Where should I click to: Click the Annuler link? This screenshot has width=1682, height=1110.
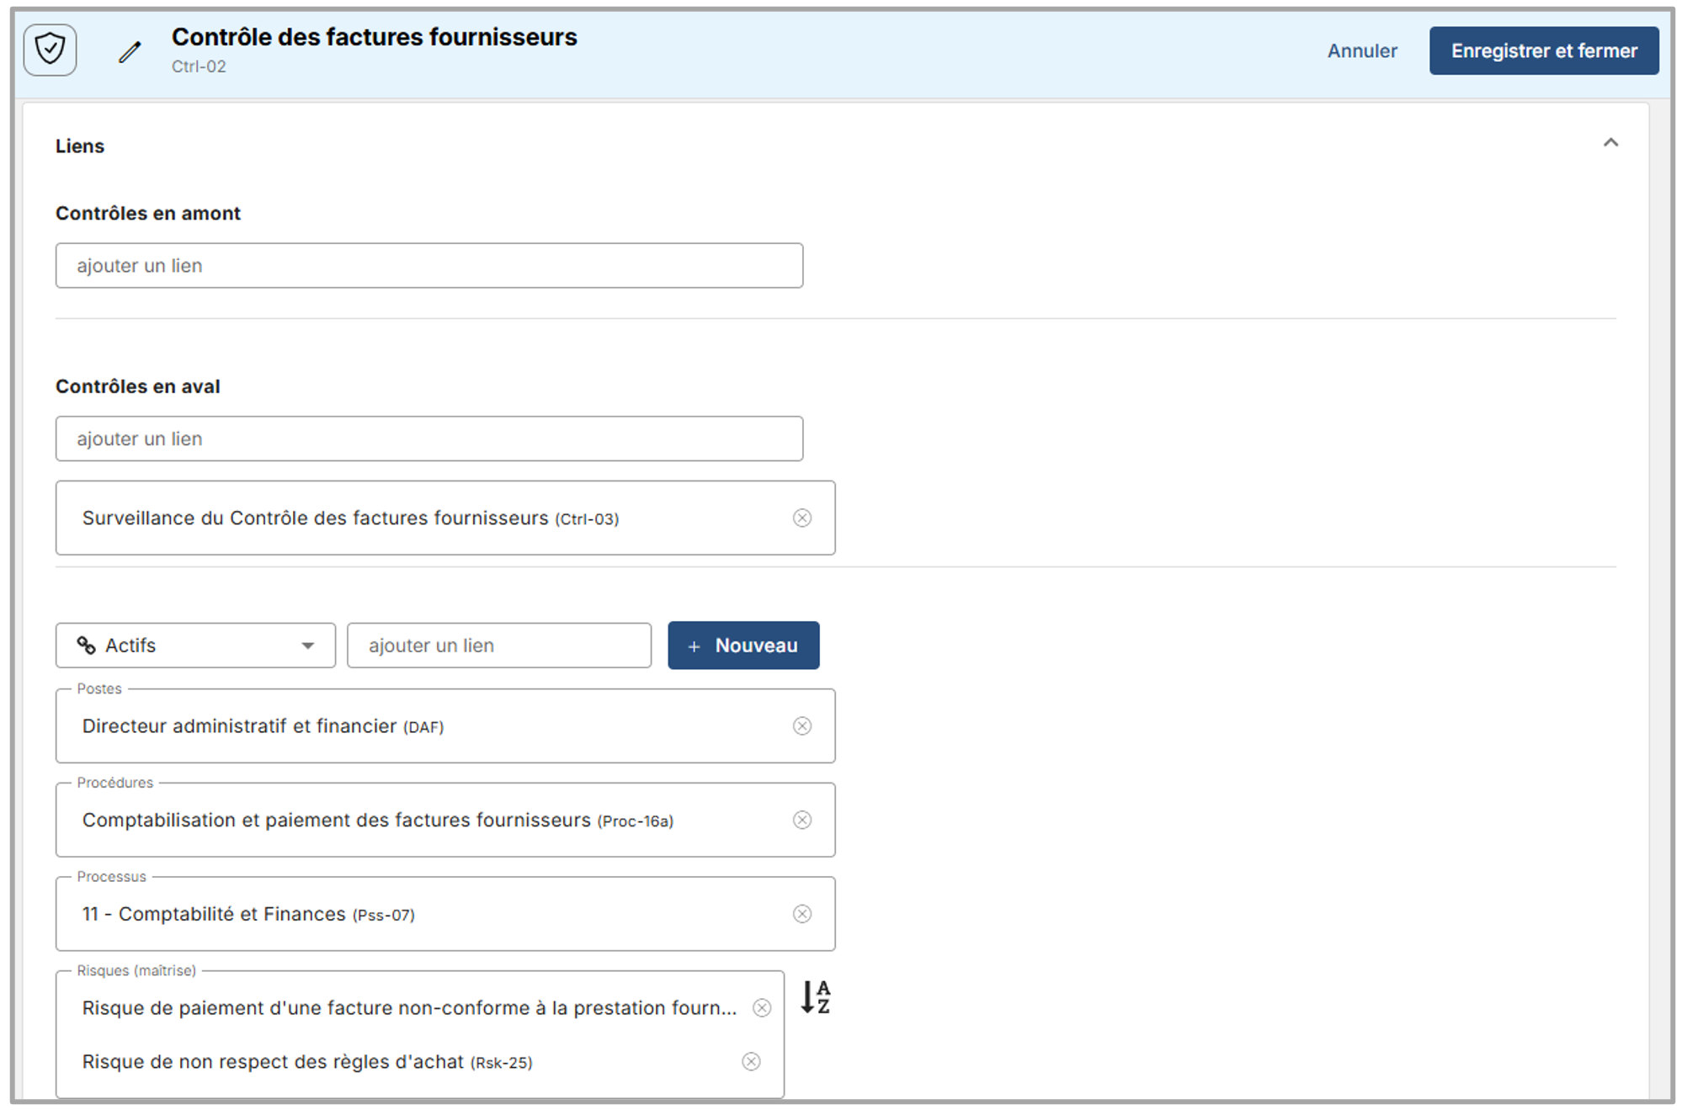pos(1361,50)
